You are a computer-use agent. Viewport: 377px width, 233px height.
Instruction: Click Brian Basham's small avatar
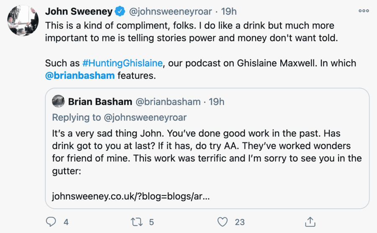point(58,101)
